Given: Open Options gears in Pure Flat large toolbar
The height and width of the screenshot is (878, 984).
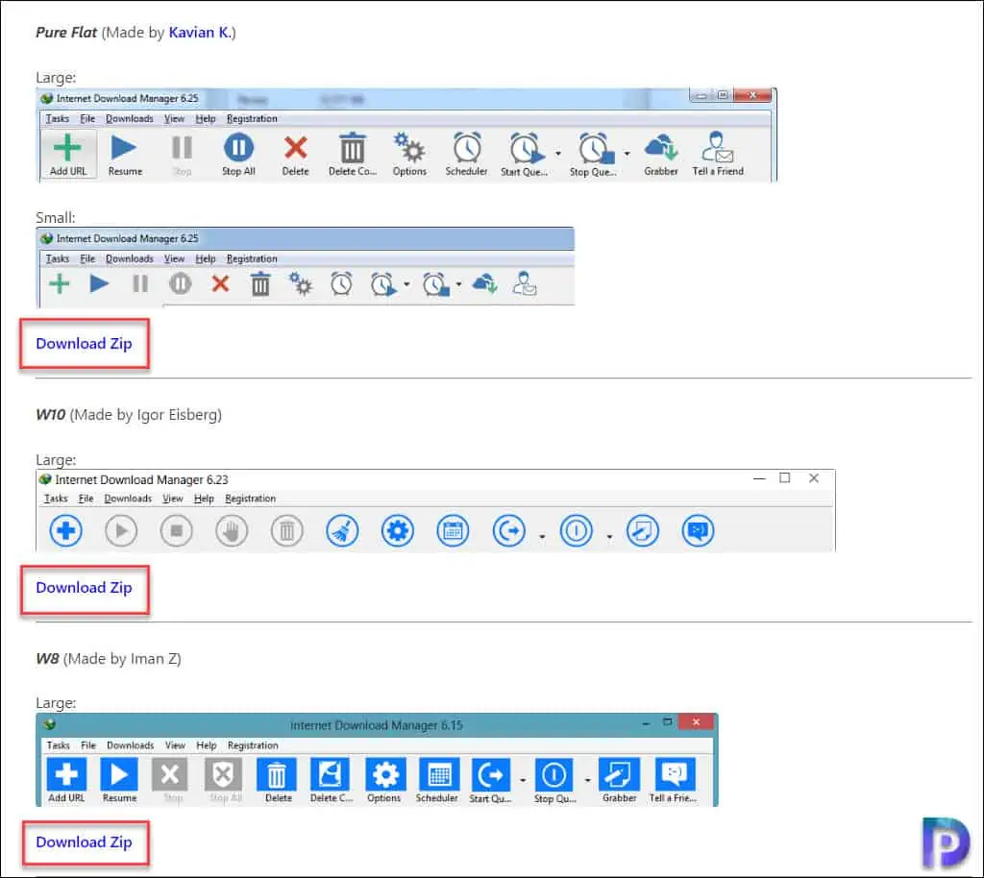Looking at the screenshot, I should pos(409,155).
